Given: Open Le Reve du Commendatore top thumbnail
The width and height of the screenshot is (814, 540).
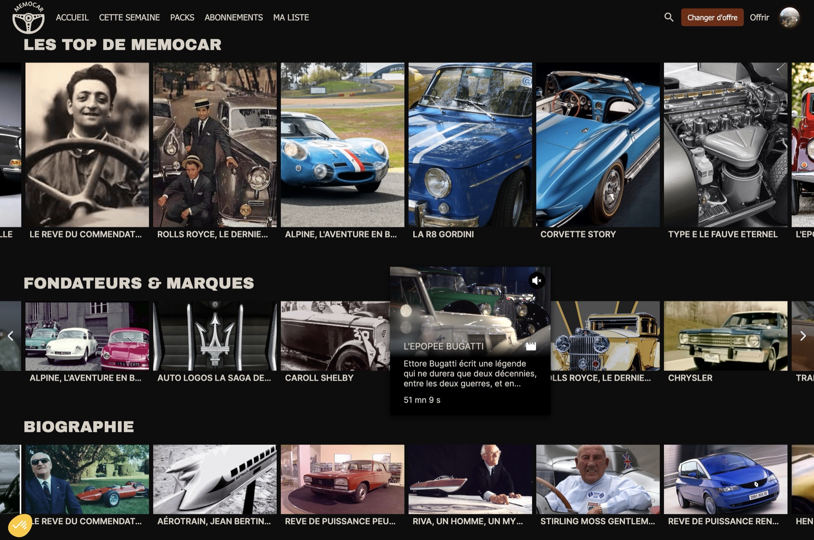Looking at the screenshot, I should coord(87,145).
